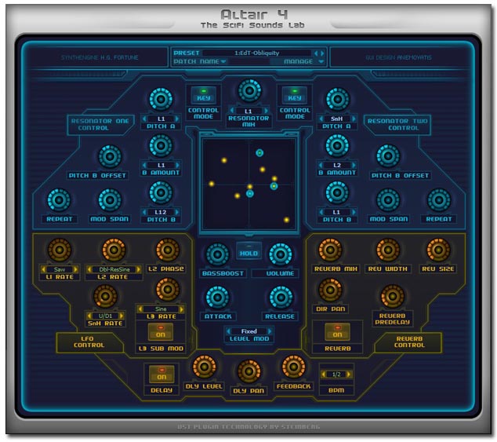Click Resonator Two Repeat knob
497x442 pixels.
pyautogui.click(x=439, y=200)
